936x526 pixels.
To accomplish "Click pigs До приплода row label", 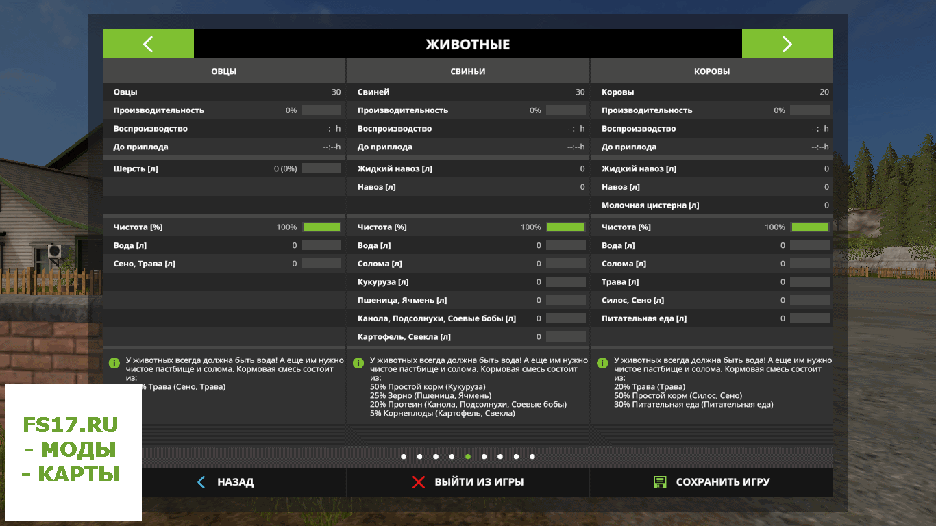I will coord(385,147).
